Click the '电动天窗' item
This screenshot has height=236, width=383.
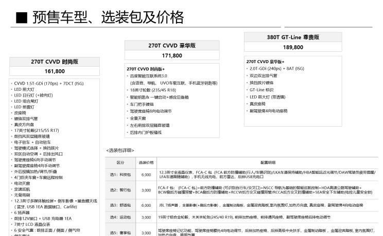coord(22,183)
